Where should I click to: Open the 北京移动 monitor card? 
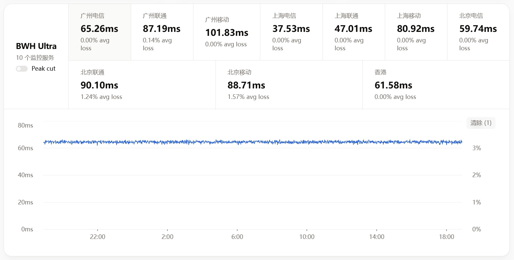coord(289,84)
